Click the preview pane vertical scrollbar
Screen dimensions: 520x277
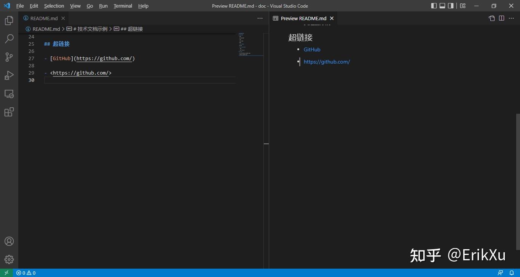(518, 181)
